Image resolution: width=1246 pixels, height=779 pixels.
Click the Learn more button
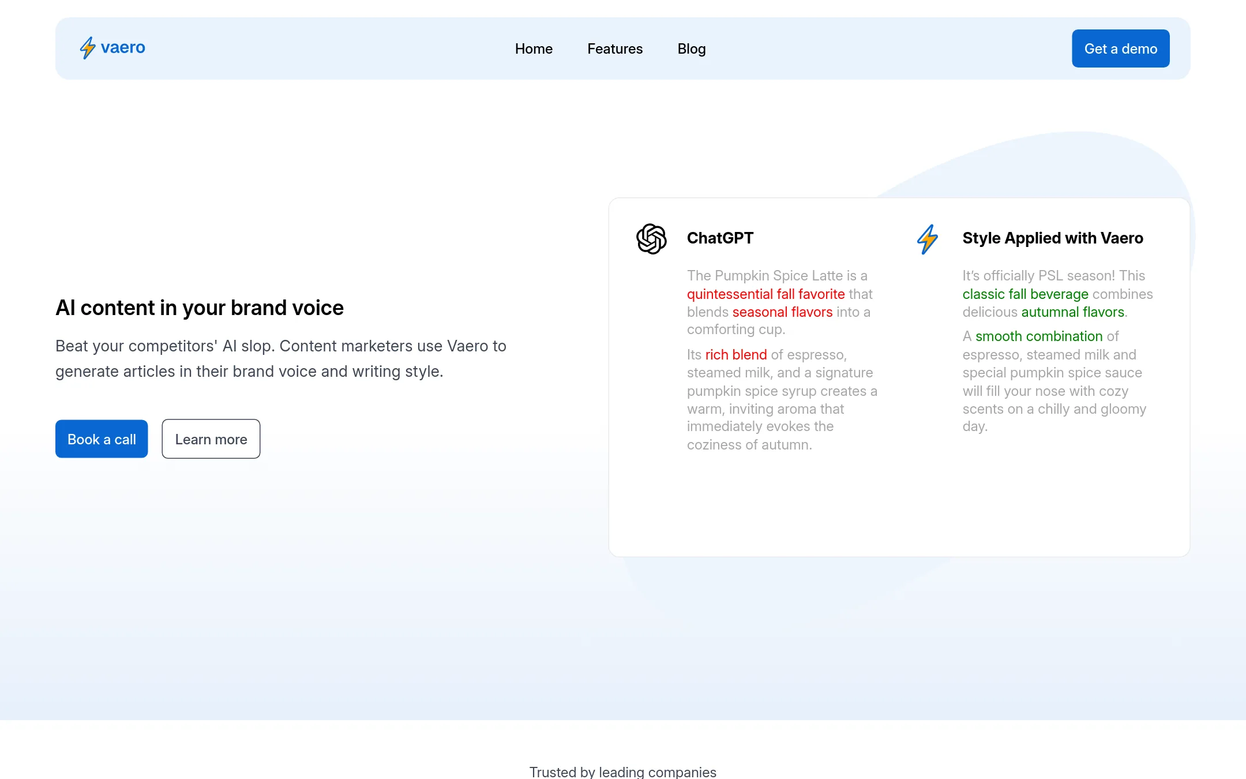[211, 439]
